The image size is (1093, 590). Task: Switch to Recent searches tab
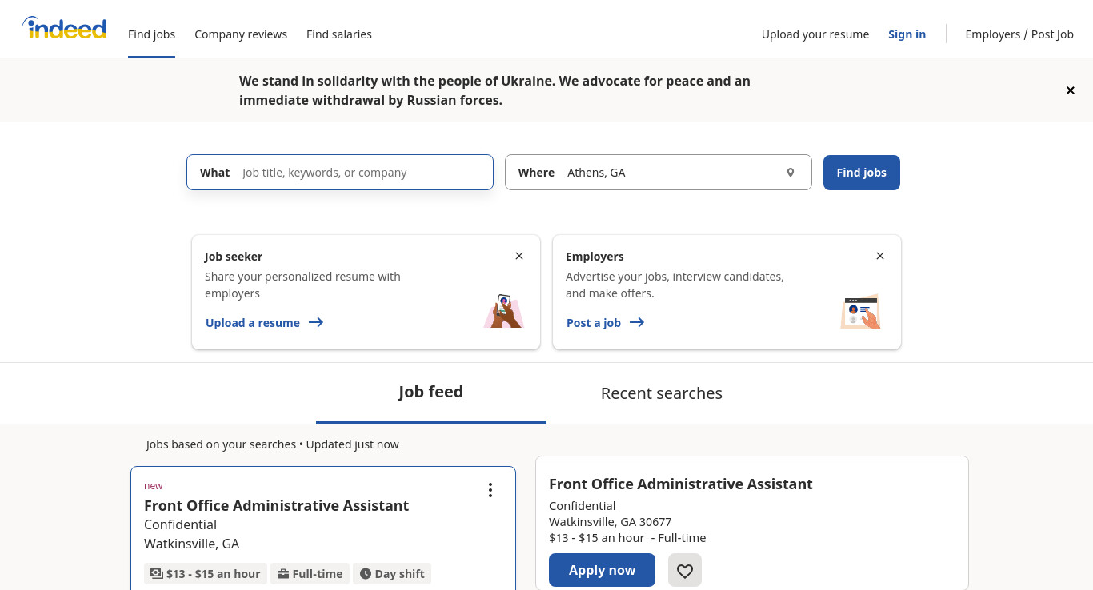point(662,393)
